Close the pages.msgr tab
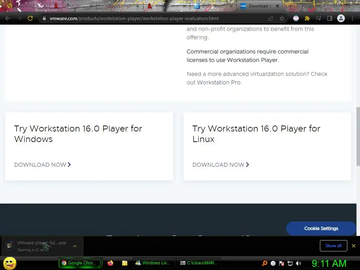This screenshot has height=270, width=360. point(137,6)
